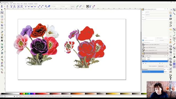Screen dimensions: 176x99
Task: Open the layer blend mode dropdown
Action: pos(163,66)
